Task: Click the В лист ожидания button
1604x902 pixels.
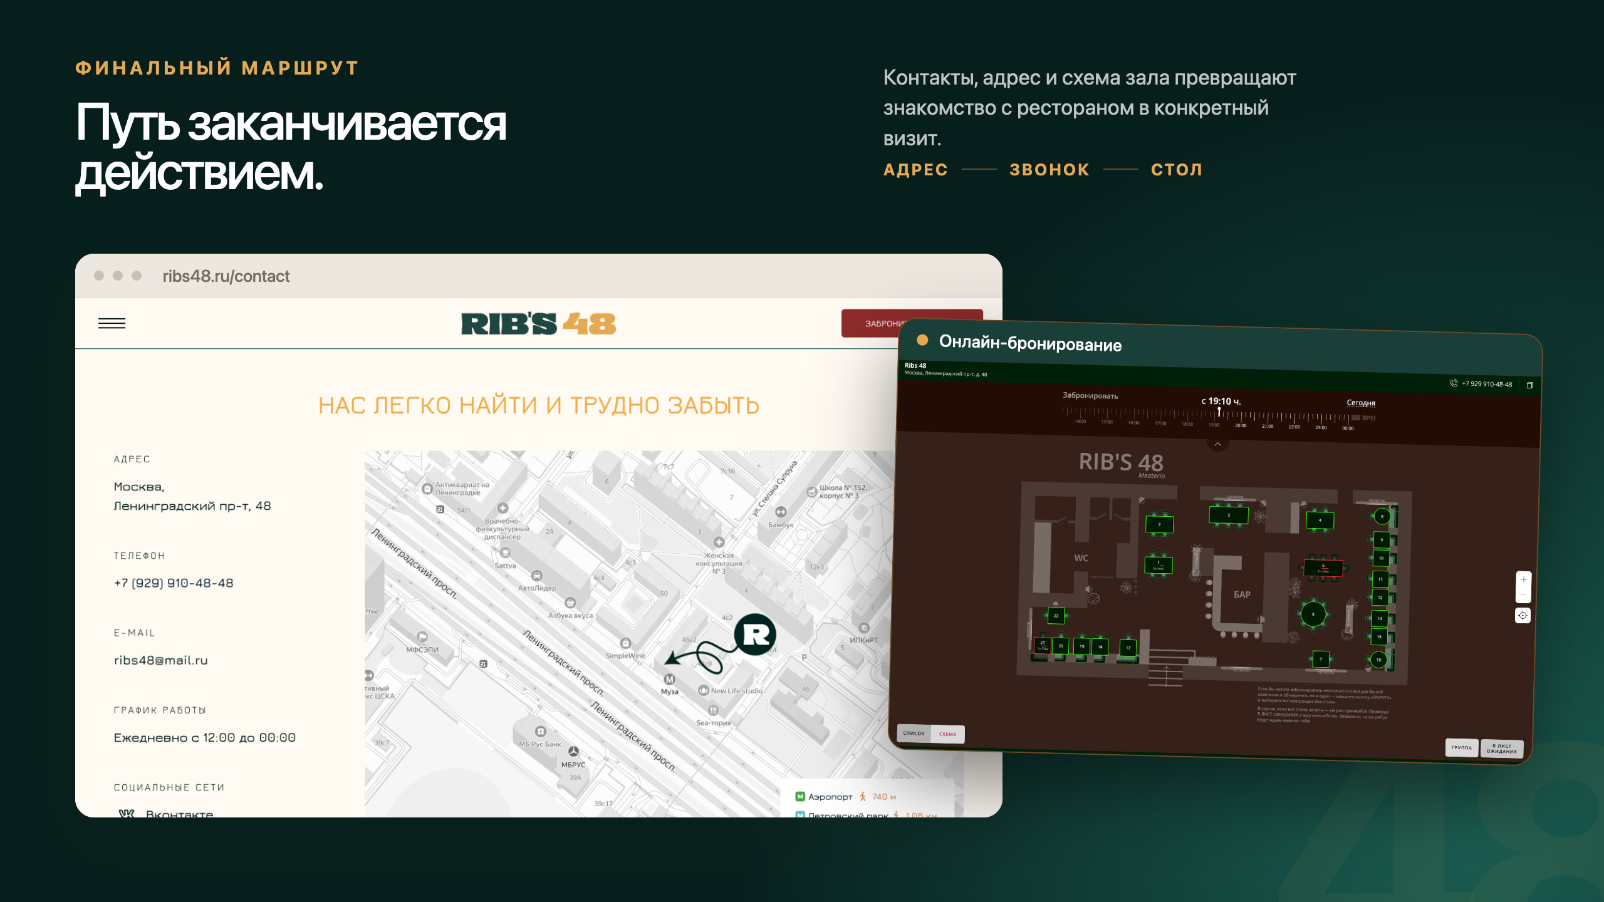Action: [1502, 749]
